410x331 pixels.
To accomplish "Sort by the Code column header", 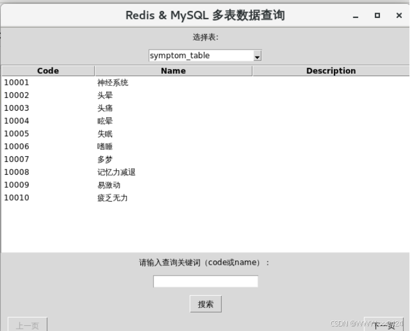I will click(x=48, y=71).
